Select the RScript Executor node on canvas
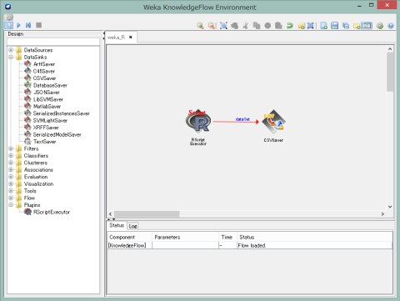This screenshot has width=400, height=301. point(198,122)
